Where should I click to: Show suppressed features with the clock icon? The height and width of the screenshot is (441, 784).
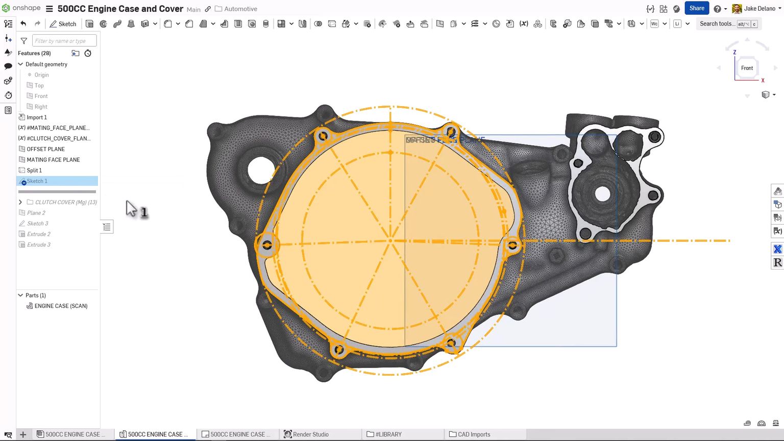[88, 53]
